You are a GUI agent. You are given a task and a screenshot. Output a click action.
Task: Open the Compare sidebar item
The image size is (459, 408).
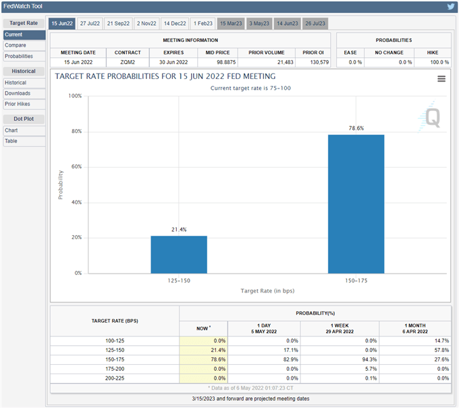[24, 45]
